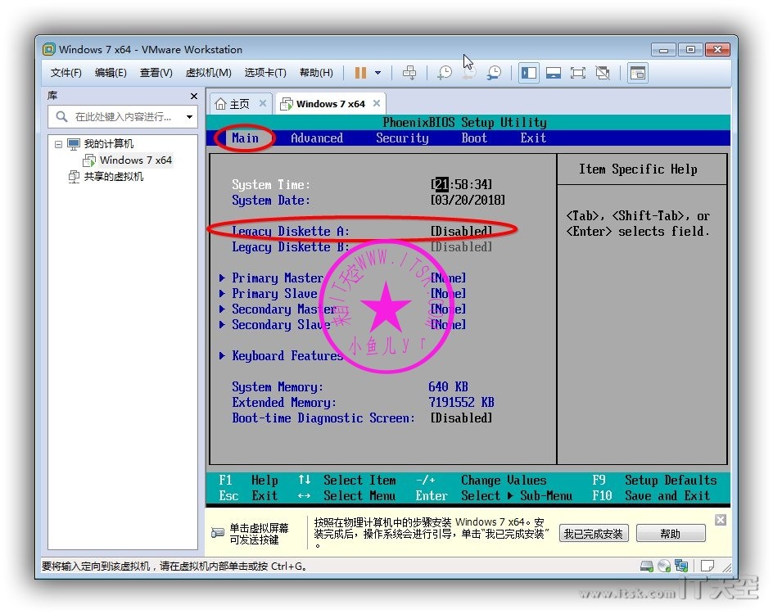Click the 我已完成安装 button
773x614 pixels.
click(593, 534)
